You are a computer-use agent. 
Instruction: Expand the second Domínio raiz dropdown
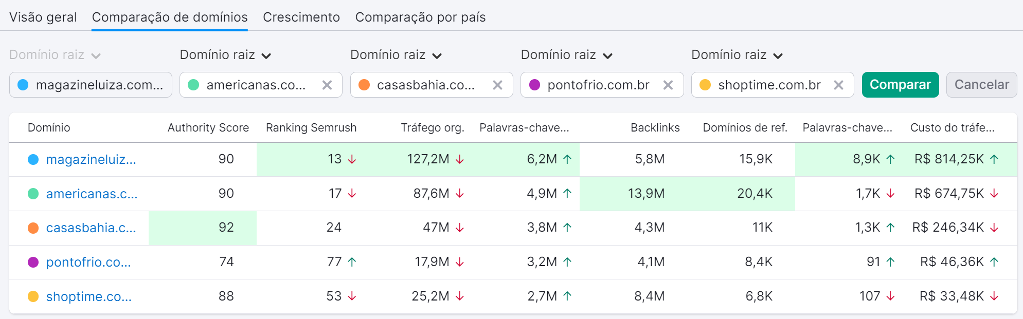[x=225, y=55]
